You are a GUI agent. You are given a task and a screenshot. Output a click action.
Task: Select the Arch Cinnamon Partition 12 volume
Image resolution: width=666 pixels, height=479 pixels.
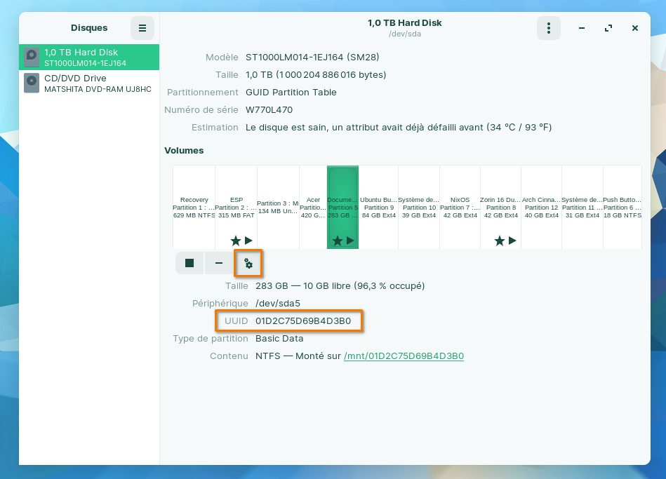[541, 207]
